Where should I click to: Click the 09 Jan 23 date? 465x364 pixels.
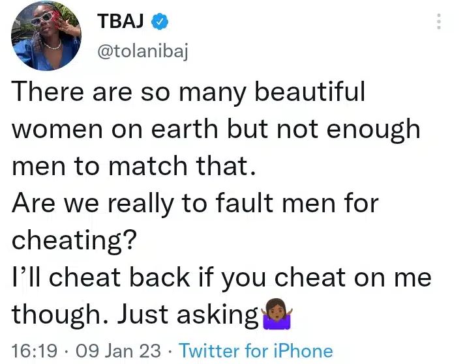(x=118, y=351)
